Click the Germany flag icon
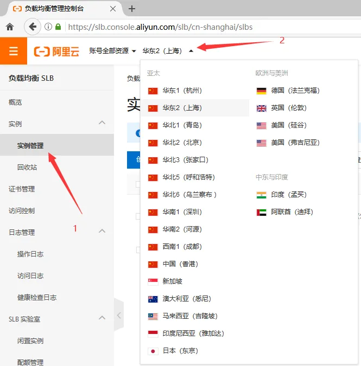This screenshot has height=366, width=361. 261,91
